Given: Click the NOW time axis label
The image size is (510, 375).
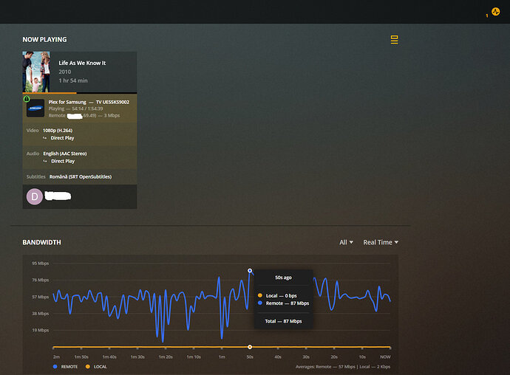Looking at the screenshot, I should point(385,357).
